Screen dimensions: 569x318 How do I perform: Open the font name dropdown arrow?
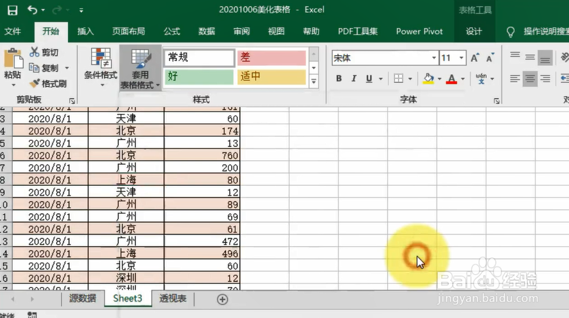coord(434,58)
